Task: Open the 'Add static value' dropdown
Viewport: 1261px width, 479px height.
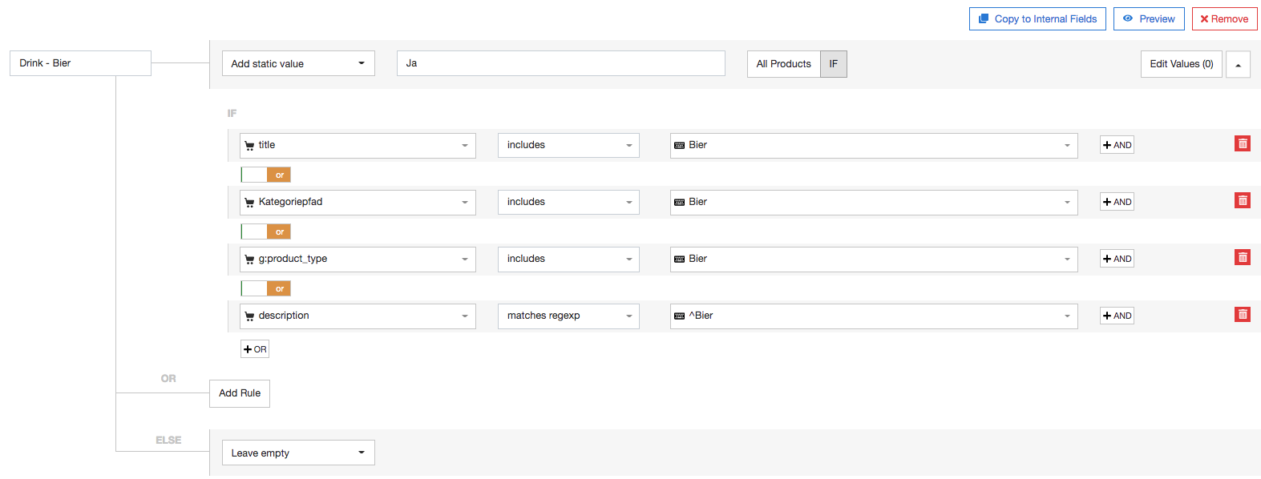Action: click(298, 64)
